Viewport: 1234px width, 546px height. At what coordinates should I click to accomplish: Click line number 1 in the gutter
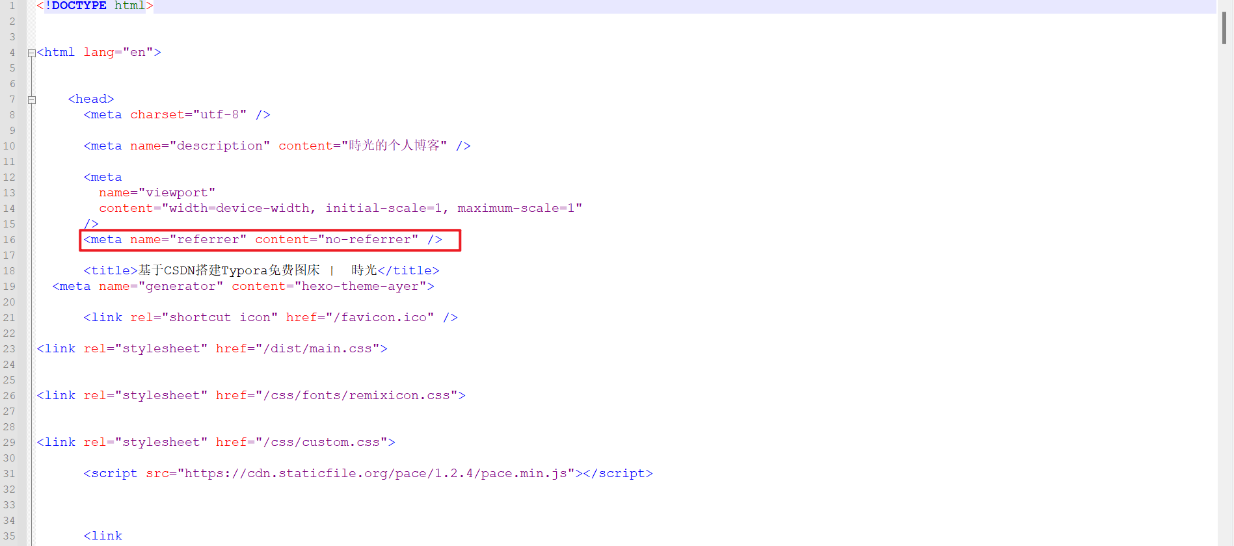[12, 6]
